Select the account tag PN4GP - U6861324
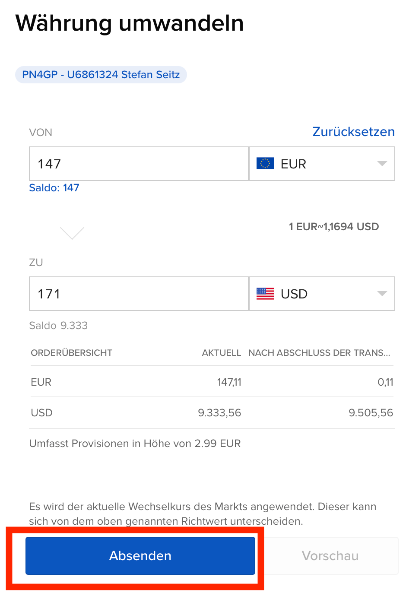 [x=101, y=75]
